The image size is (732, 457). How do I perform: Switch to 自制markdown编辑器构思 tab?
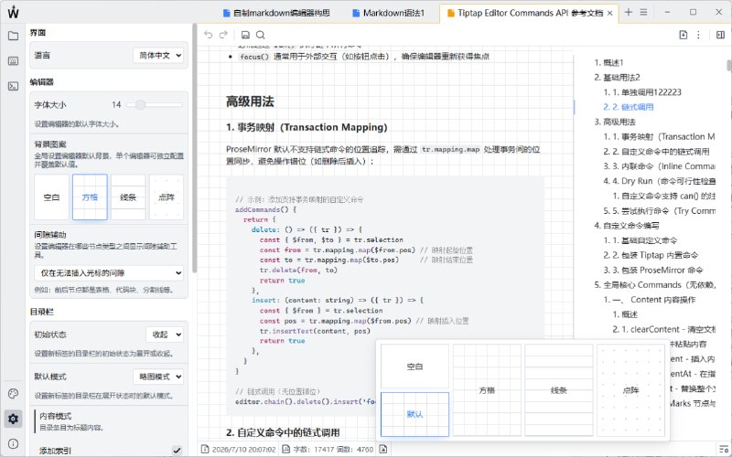[276, 13]
